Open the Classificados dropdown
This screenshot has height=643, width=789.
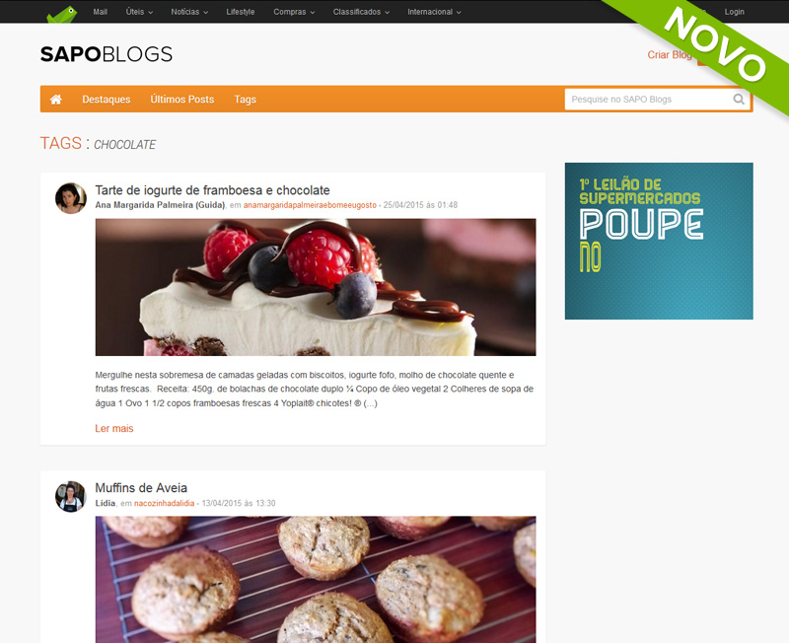(x=361, y=12)
